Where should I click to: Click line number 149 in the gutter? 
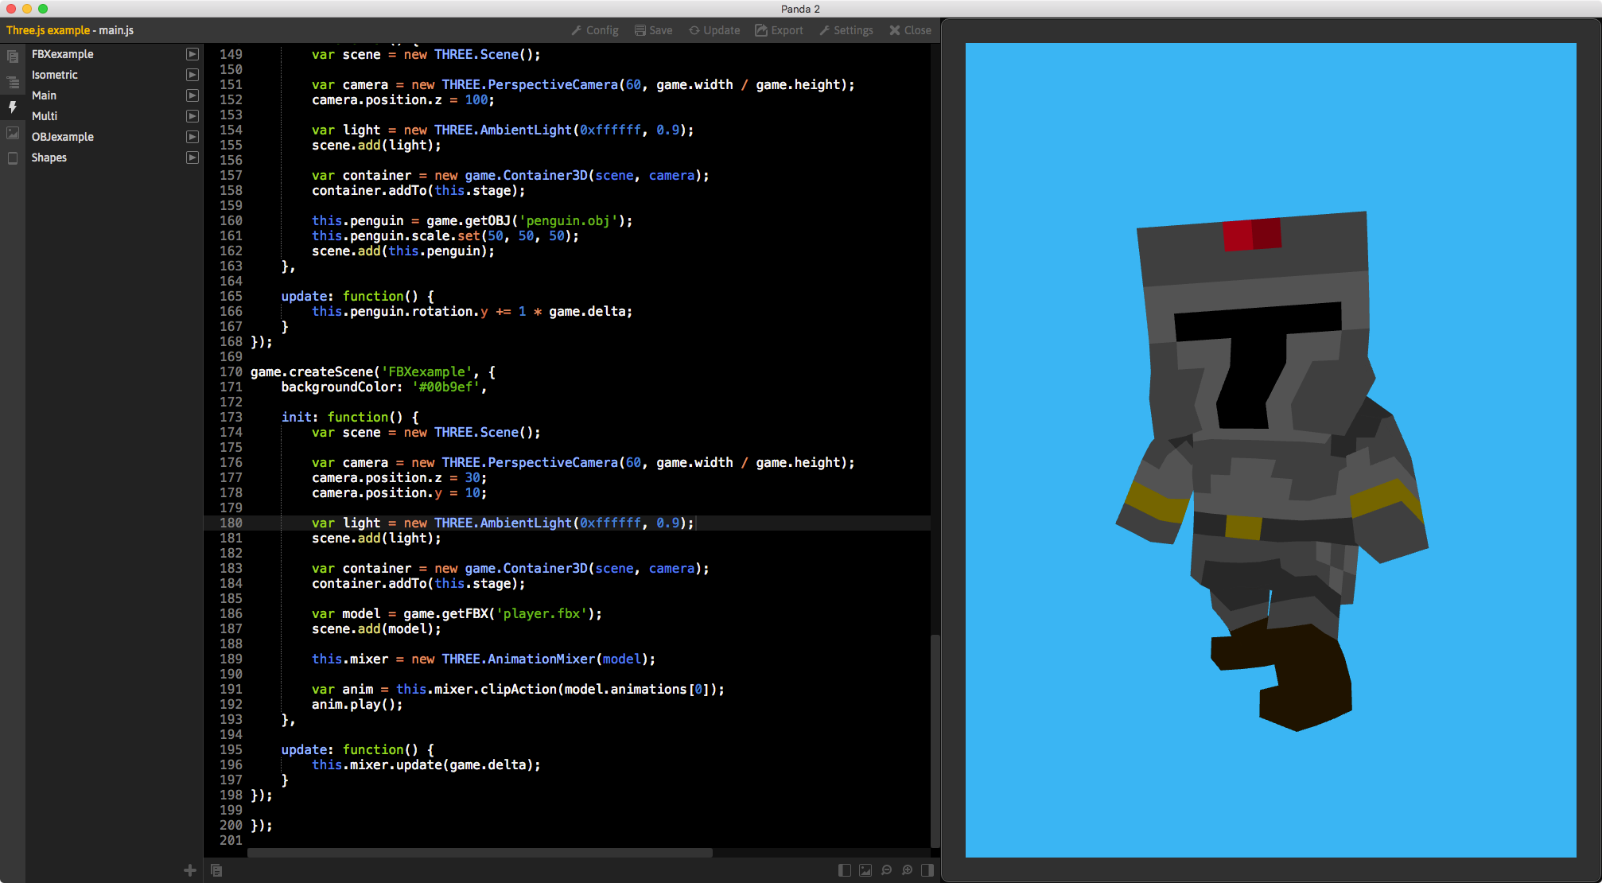231,54
